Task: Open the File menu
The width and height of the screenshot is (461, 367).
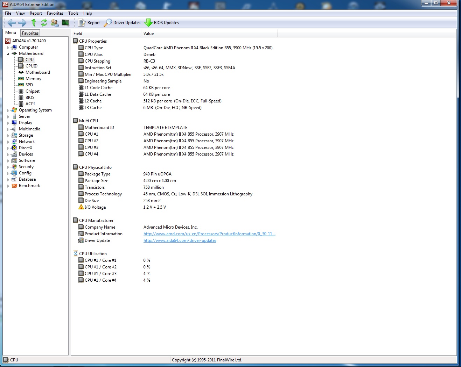Action: click(8, 13)
